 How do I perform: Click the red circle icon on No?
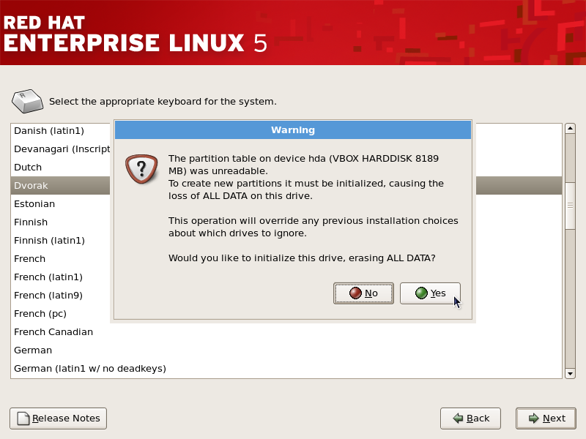tap(355, 293)
